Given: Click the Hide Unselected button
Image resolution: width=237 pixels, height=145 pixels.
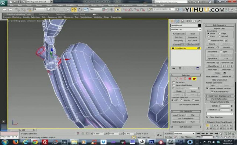Looking at the screenshot, I should click(x=219, y=80).
